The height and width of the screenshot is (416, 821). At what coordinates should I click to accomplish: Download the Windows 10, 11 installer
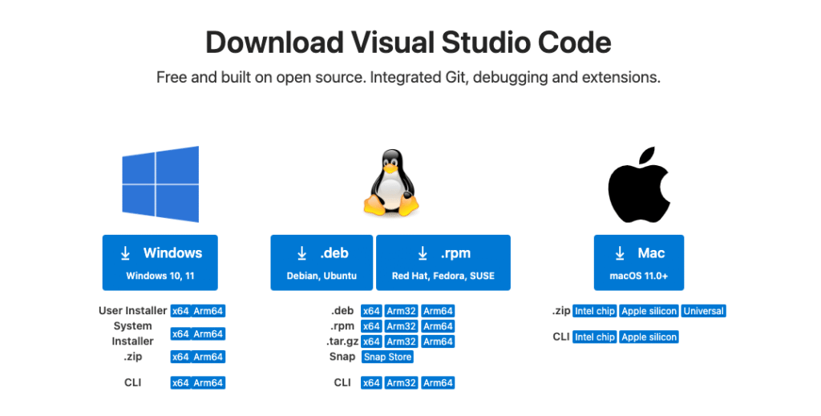coord(160,263)
